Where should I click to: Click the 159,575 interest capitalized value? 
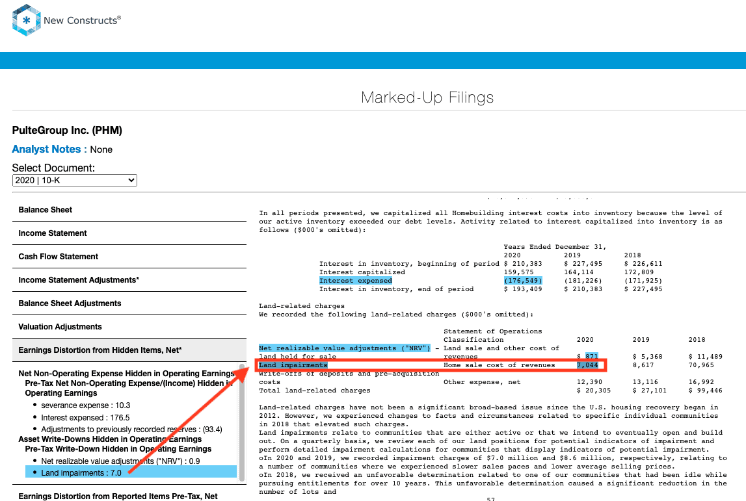pos(518,272)
